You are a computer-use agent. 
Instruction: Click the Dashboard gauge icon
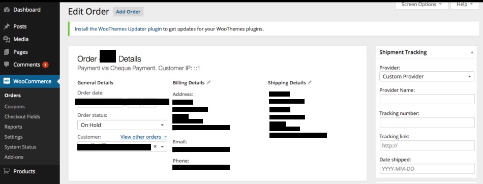[x=7, y=10]
